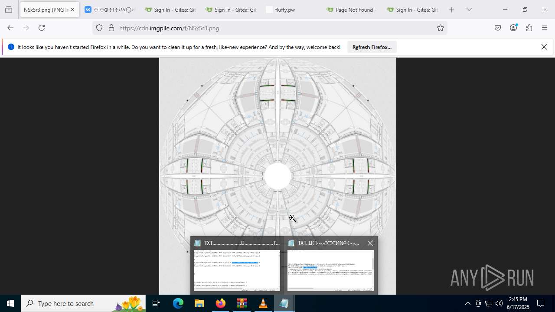Open the first Sign In - Gitea tab
Screen dimensions: 555x312
[170, 10]
